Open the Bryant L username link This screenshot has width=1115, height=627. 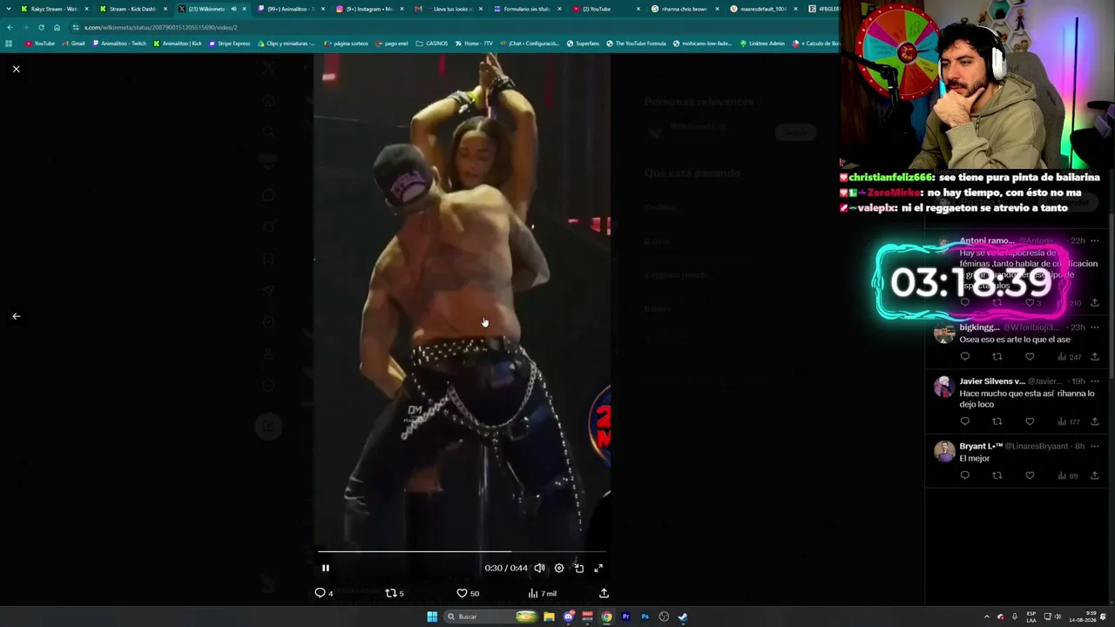(x=980, y=446)
